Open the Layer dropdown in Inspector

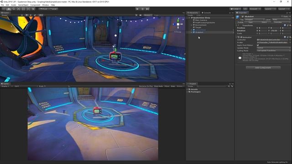281,19
